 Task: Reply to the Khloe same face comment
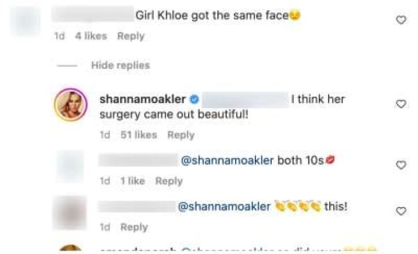pos(131,36)
